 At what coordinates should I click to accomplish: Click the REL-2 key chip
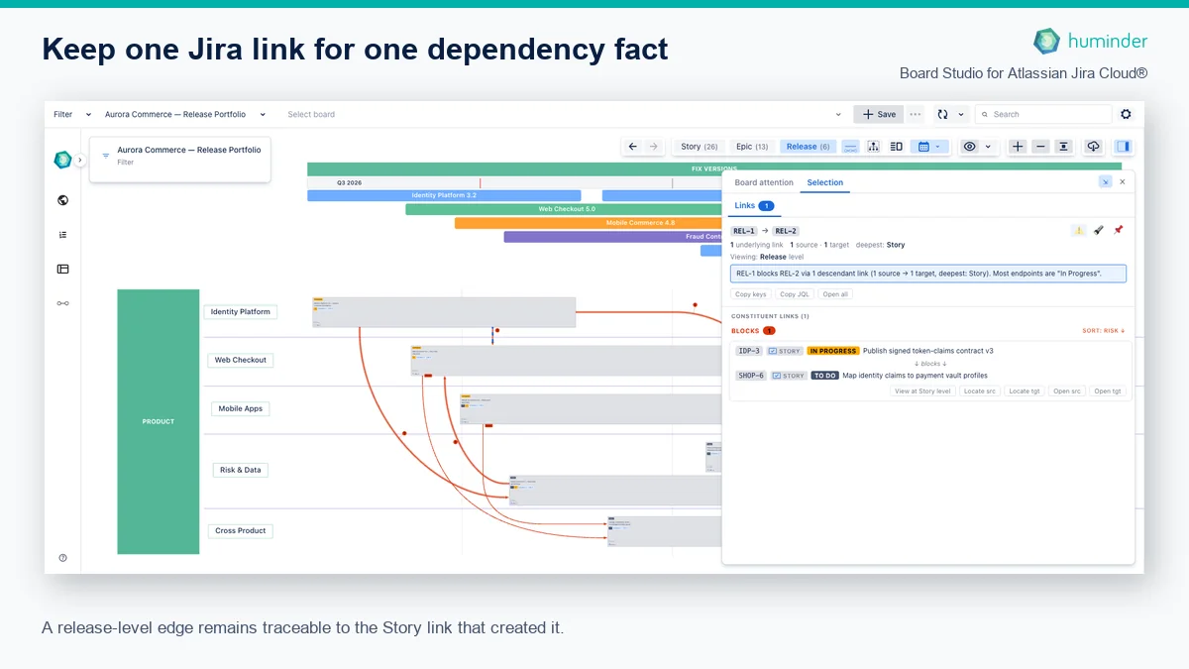pyautogui.click(x=786, y=231)
